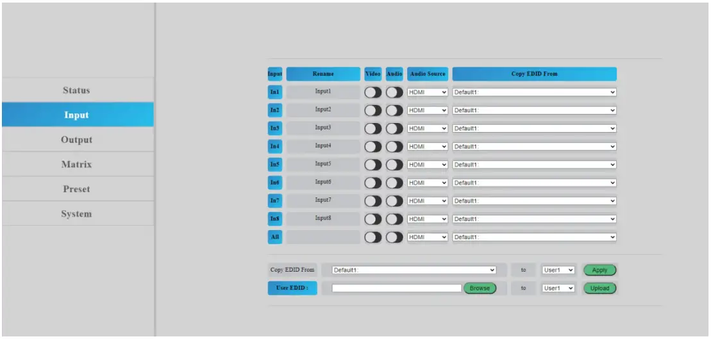The width and height of the screenshot is (711, 339).
Task: Toggle the Audio switch for Input6
Action: [394, 183]
